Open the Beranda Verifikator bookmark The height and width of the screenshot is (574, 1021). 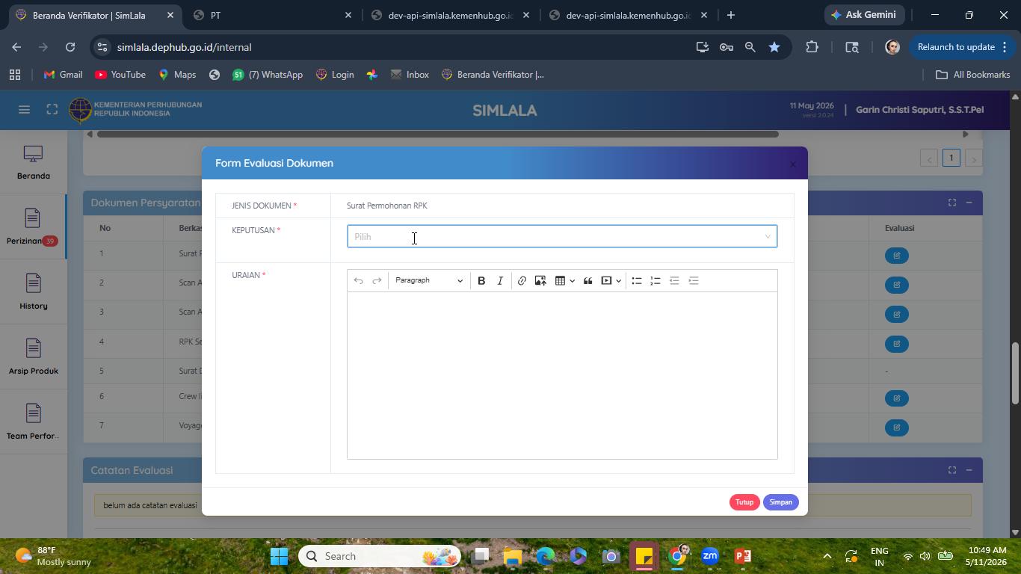click(493, 75)
